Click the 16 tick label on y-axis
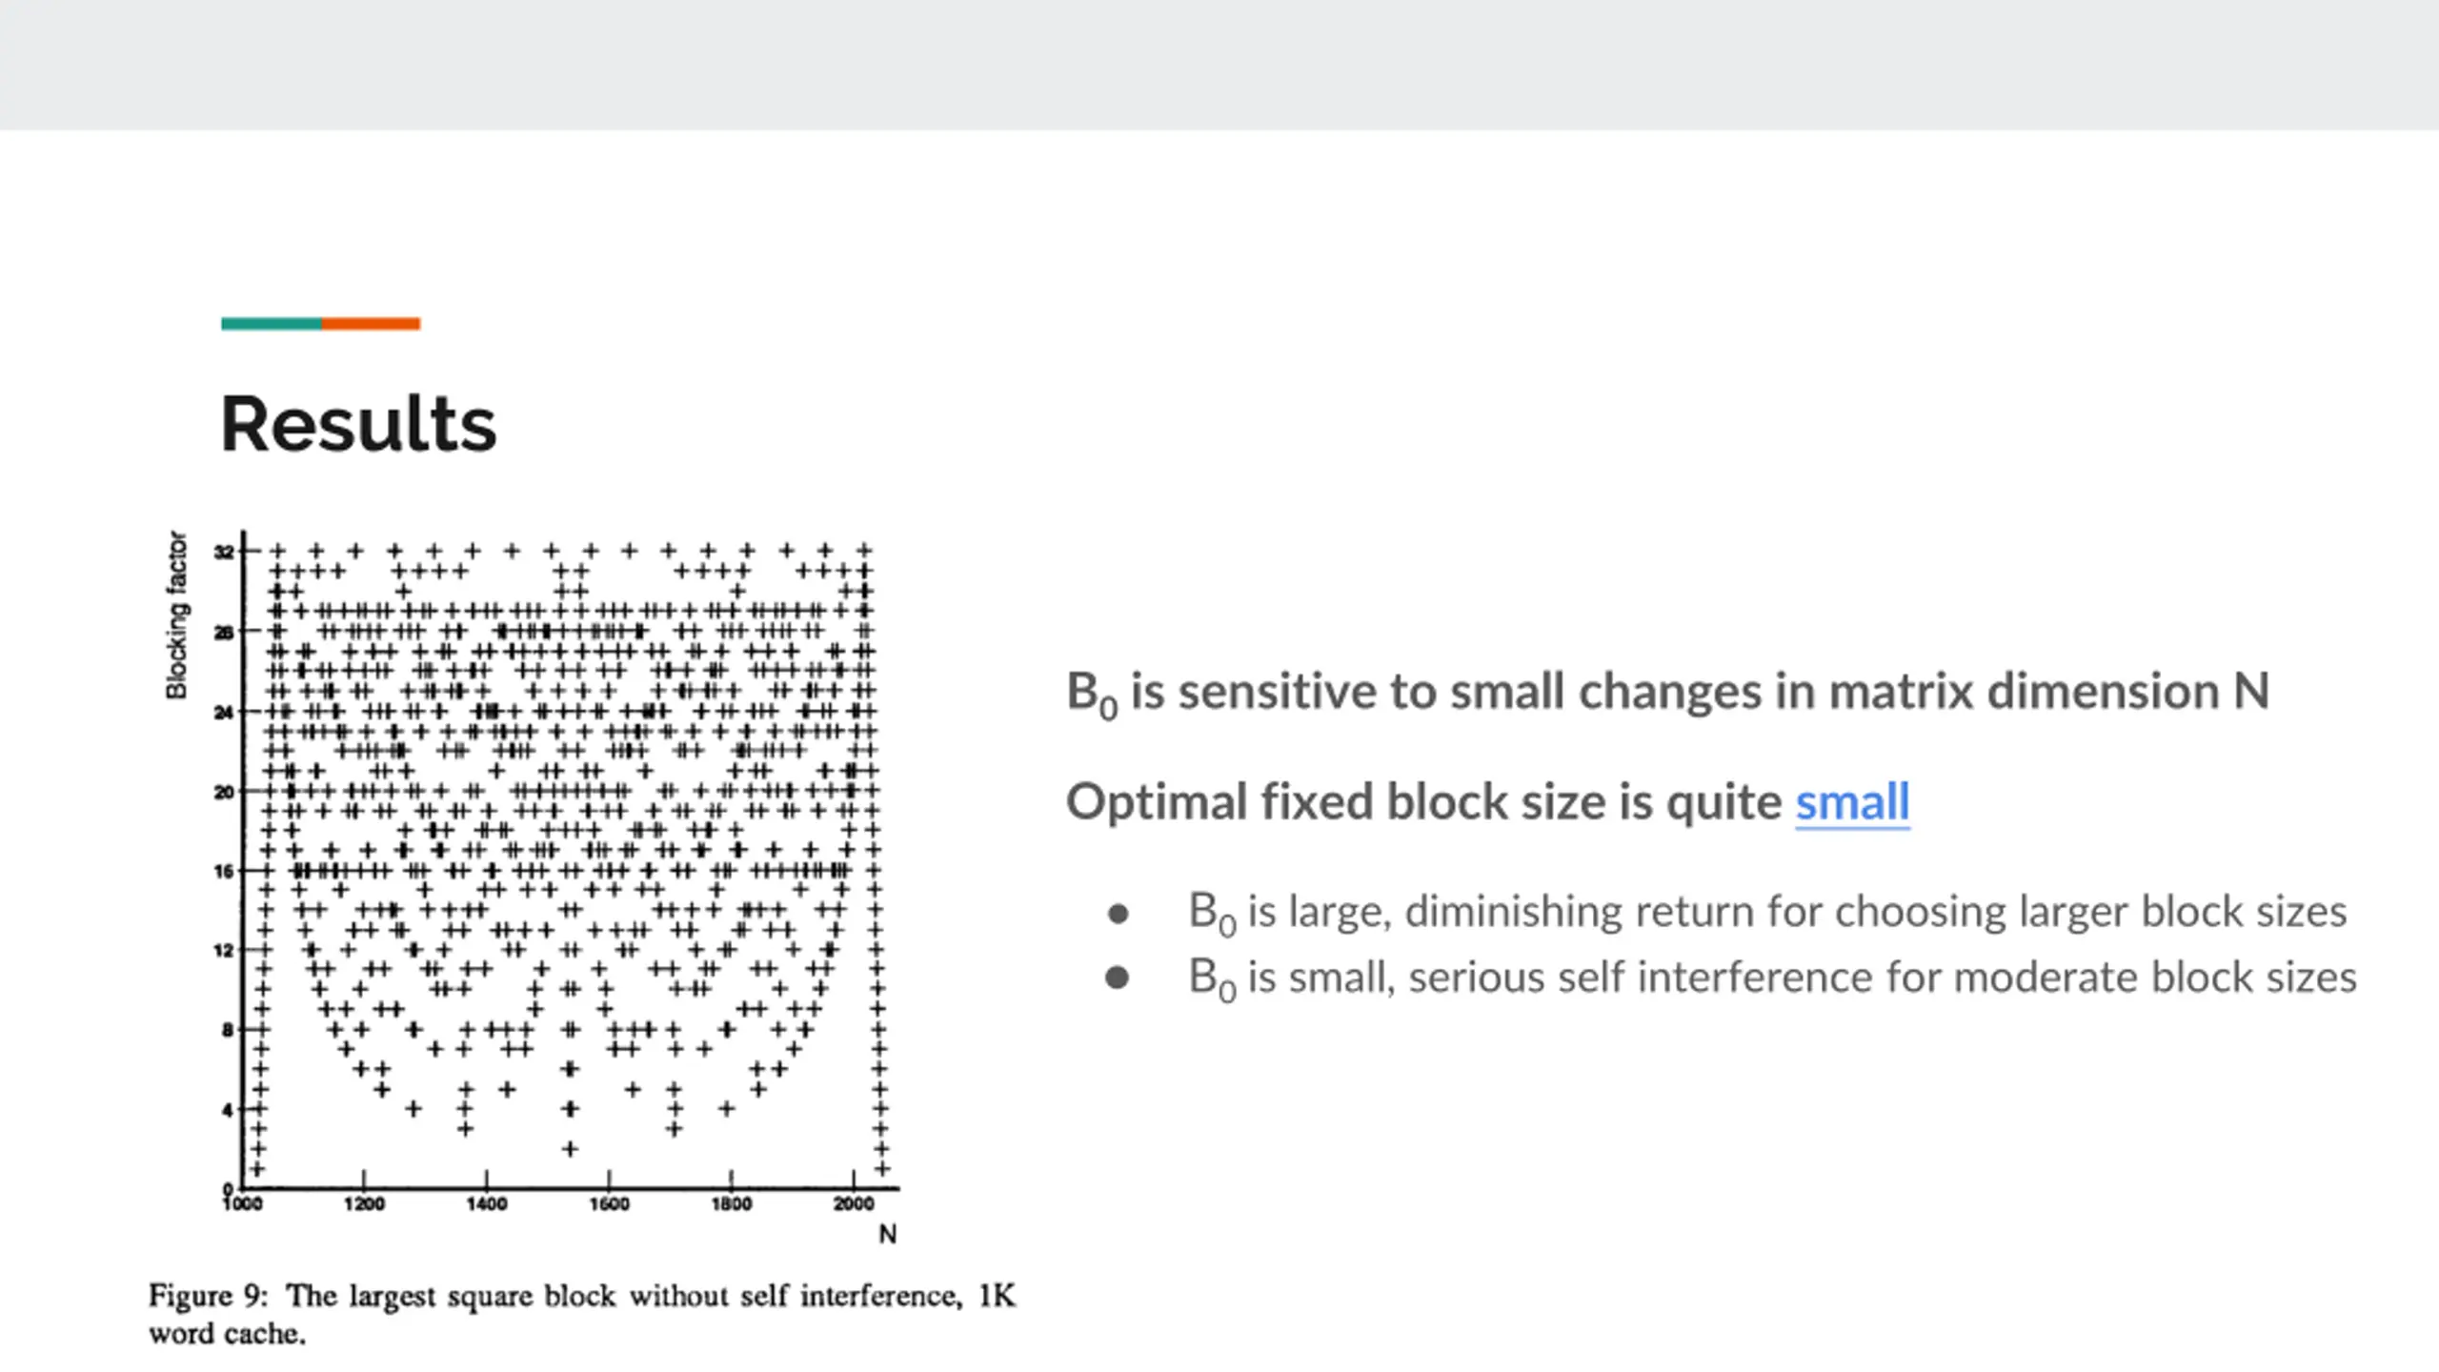The width and height of the screenshot is (2439, 1372). (x=224, y=871)
